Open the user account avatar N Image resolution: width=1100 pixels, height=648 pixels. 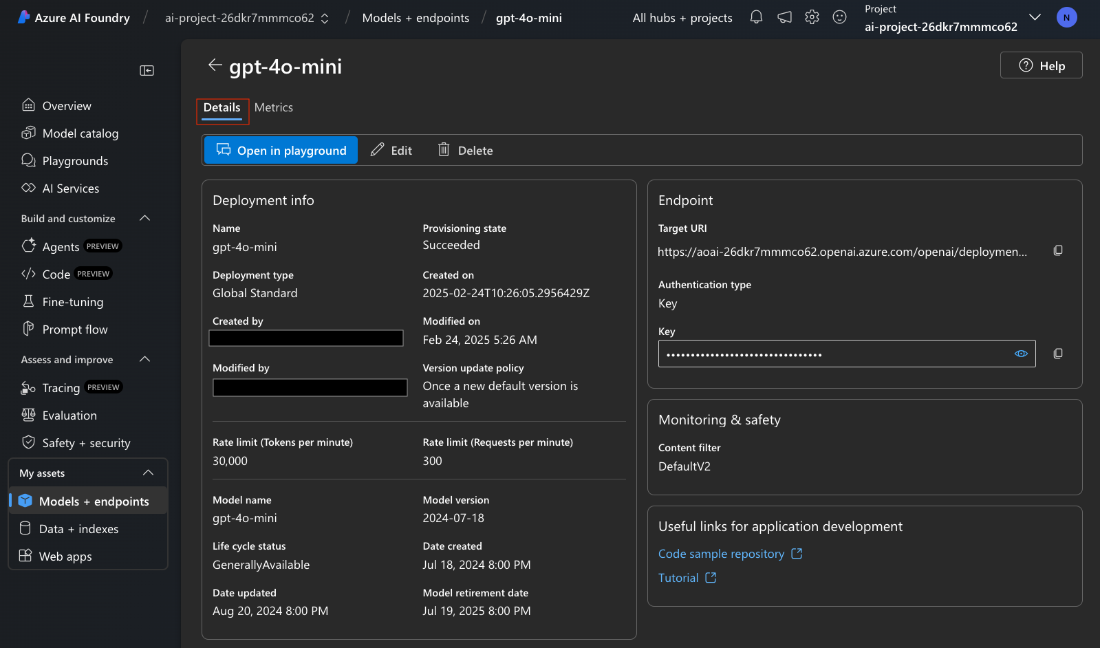tap(1066, 17)
